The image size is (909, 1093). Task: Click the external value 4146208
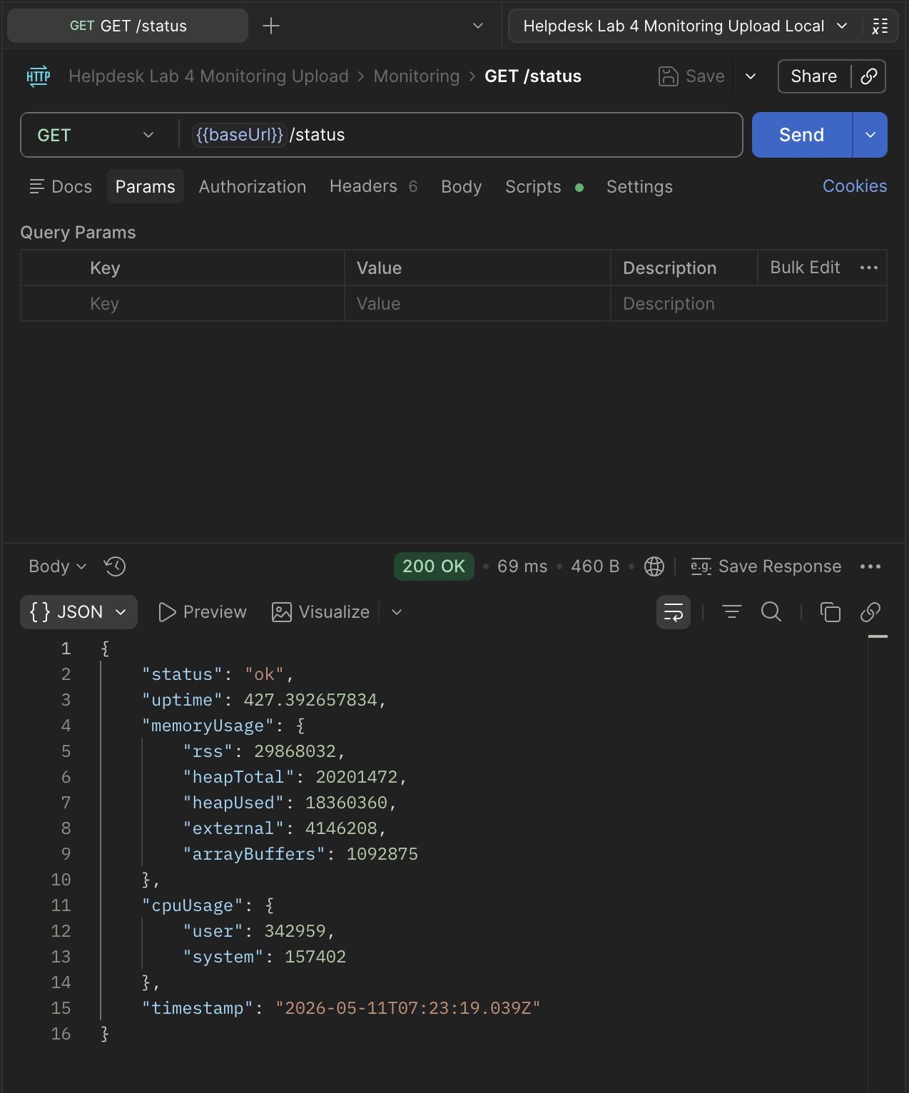[341, 828]
